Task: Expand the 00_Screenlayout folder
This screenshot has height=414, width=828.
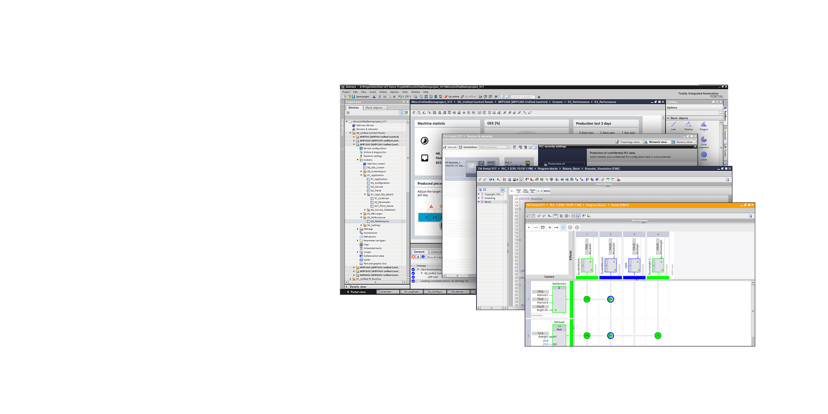Action: (x=361, y=171)
